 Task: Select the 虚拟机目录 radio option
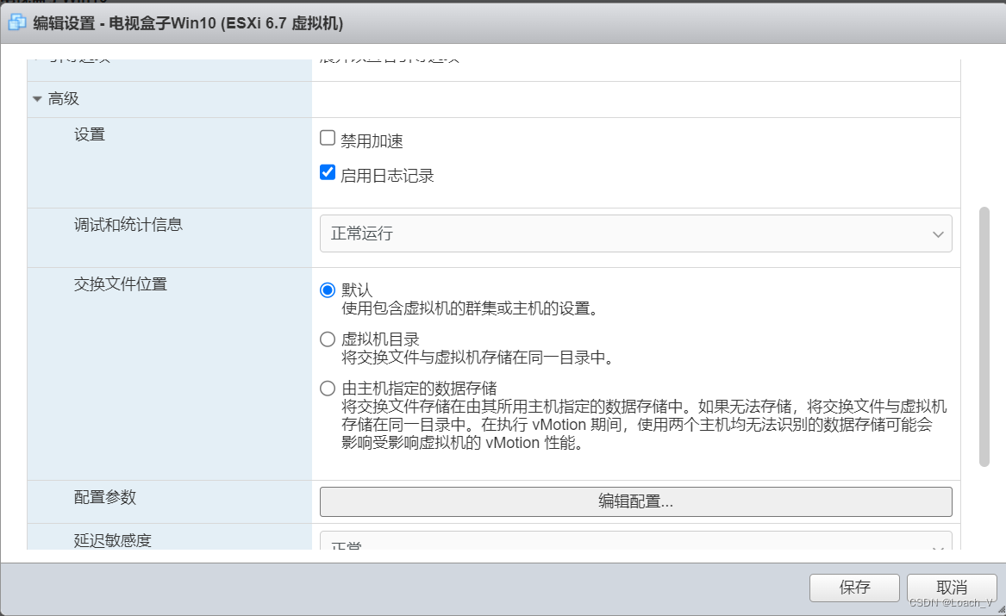pos(328,339)
